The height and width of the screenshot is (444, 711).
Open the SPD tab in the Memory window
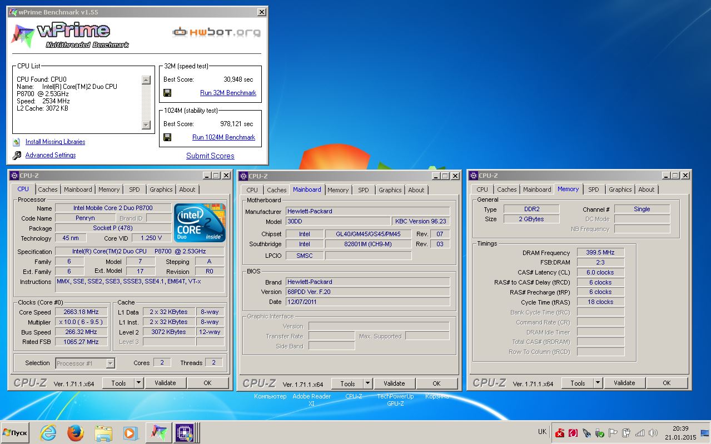(x=594, y=189)
